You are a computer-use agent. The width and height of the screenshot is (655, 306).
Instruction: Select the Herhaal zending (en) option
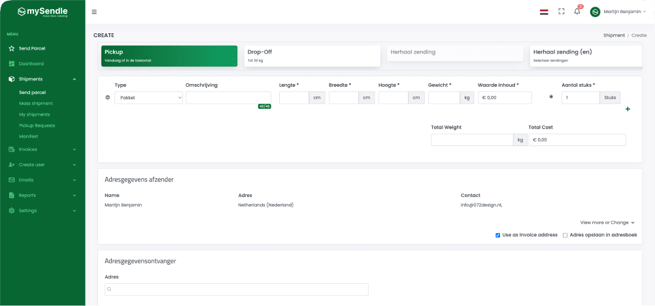coord(586,55)
